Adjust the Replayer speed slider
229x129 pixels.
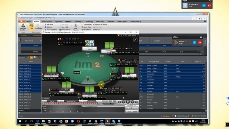[109, 104]
